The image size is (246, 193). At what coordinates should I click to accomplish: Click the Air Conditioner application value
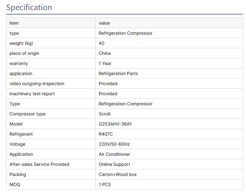(x=114, y=154)
